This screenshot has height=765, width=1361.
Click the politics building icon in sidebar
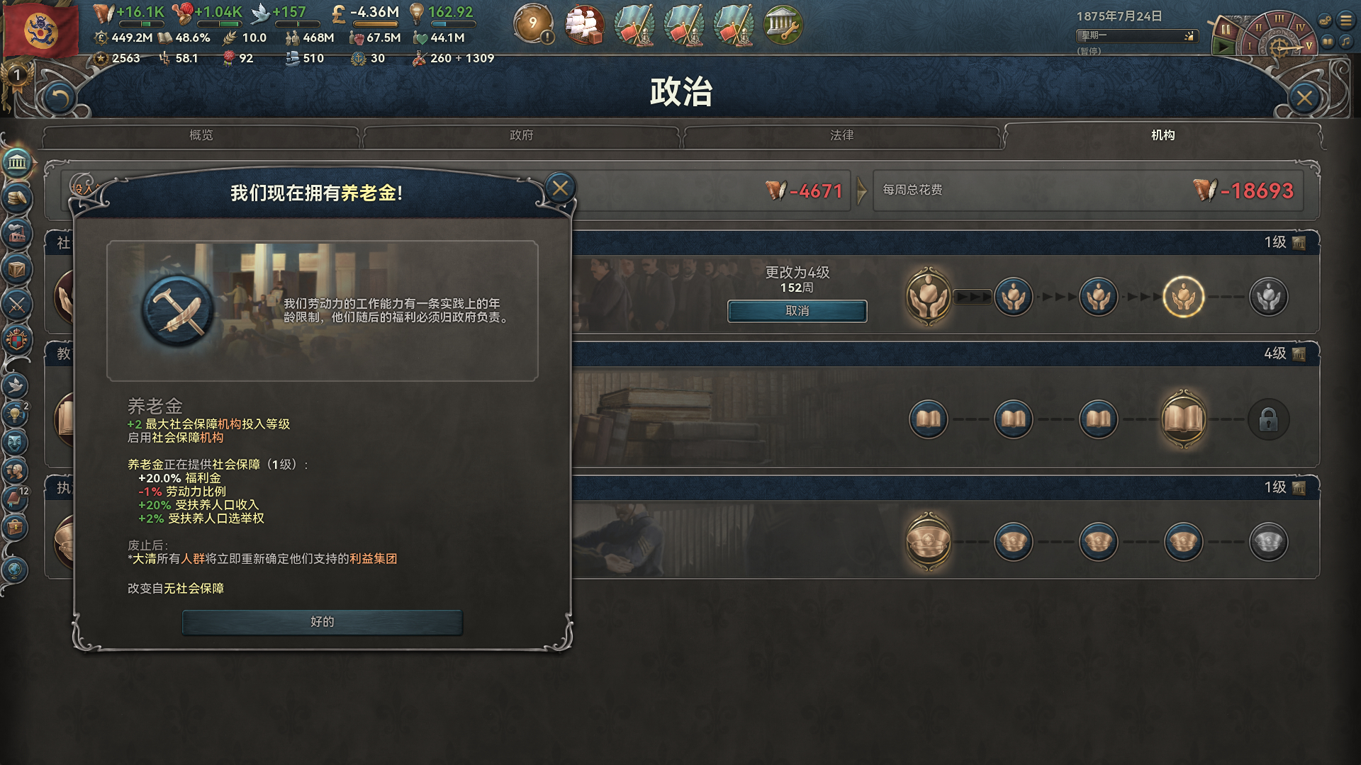tap(17, 163)
